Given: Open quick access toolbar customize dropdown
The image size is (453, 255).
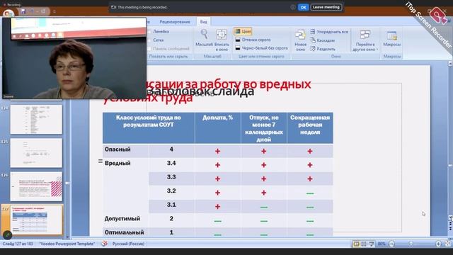Looking at the screenshot, I should point(54,11).
